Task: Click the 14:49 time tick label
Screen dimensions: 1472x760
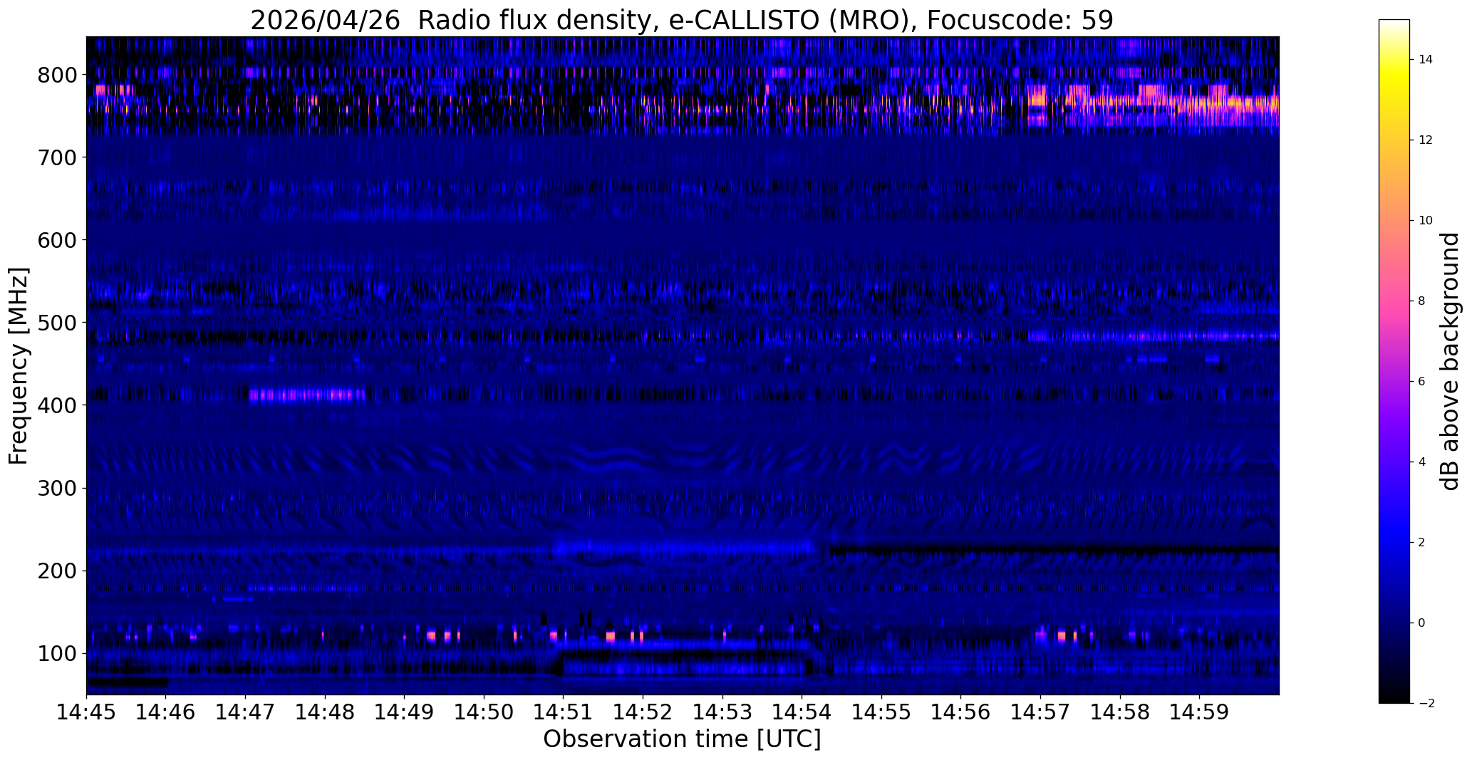Action: tap(405, 712)
